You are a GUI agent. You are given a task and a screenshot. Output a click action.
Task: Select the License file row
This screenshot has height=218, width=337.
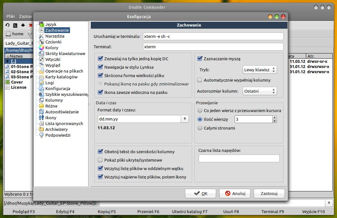click(x=19, y=87)
